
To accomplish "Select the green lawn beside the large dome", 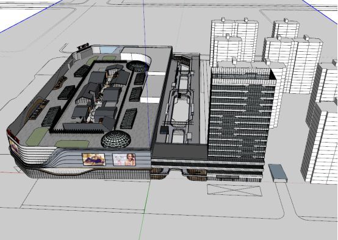I will coord(72,144).
